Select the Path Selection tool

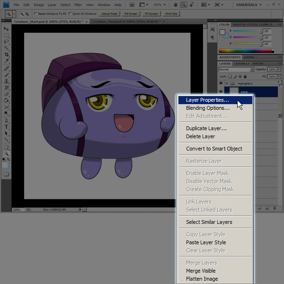point(6,133)
